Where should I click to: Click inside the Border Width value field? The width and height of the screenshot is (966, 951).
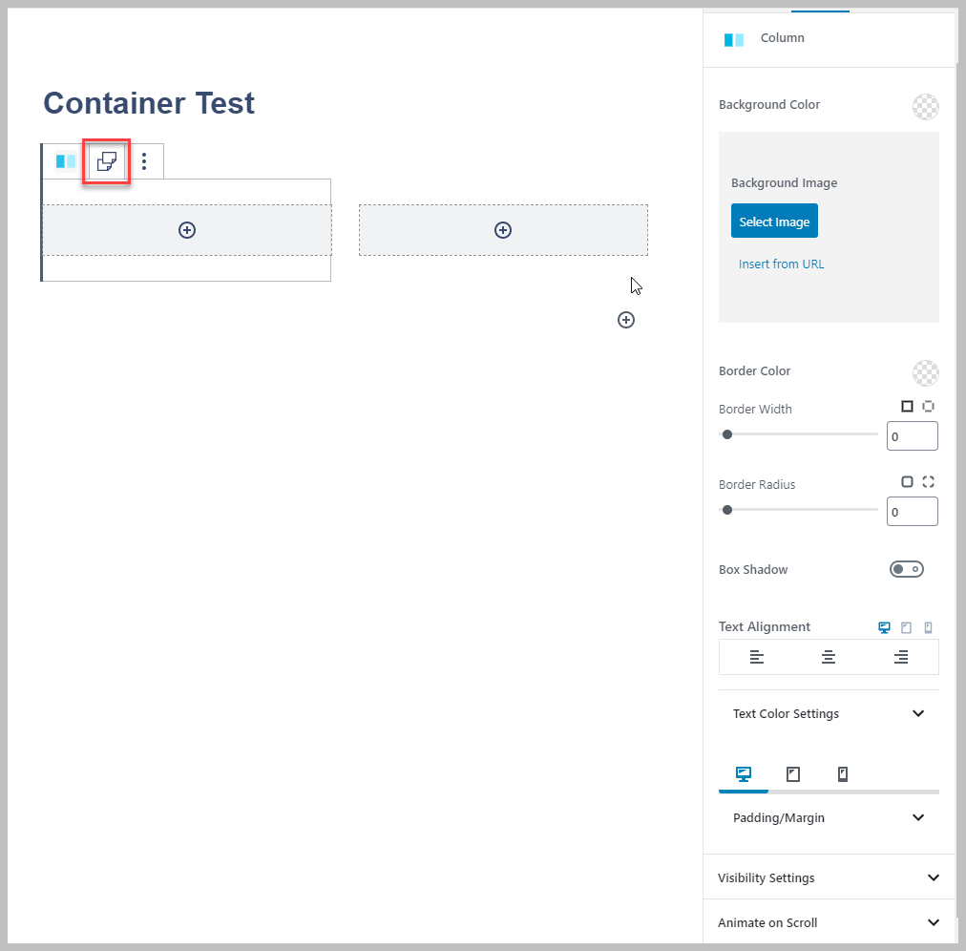pos(912,435)
